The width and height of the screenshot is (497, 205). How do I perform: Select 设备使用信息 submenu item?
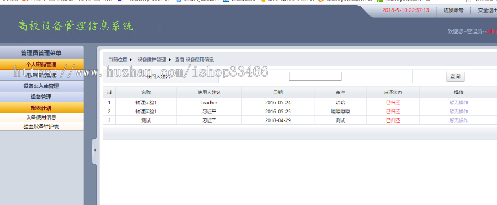pos(42,117)
